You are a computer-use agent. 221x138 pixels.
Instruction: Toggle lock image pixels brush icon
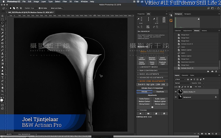[182, 87]
